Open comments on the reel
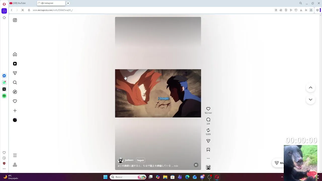 (x=208, y=120)
